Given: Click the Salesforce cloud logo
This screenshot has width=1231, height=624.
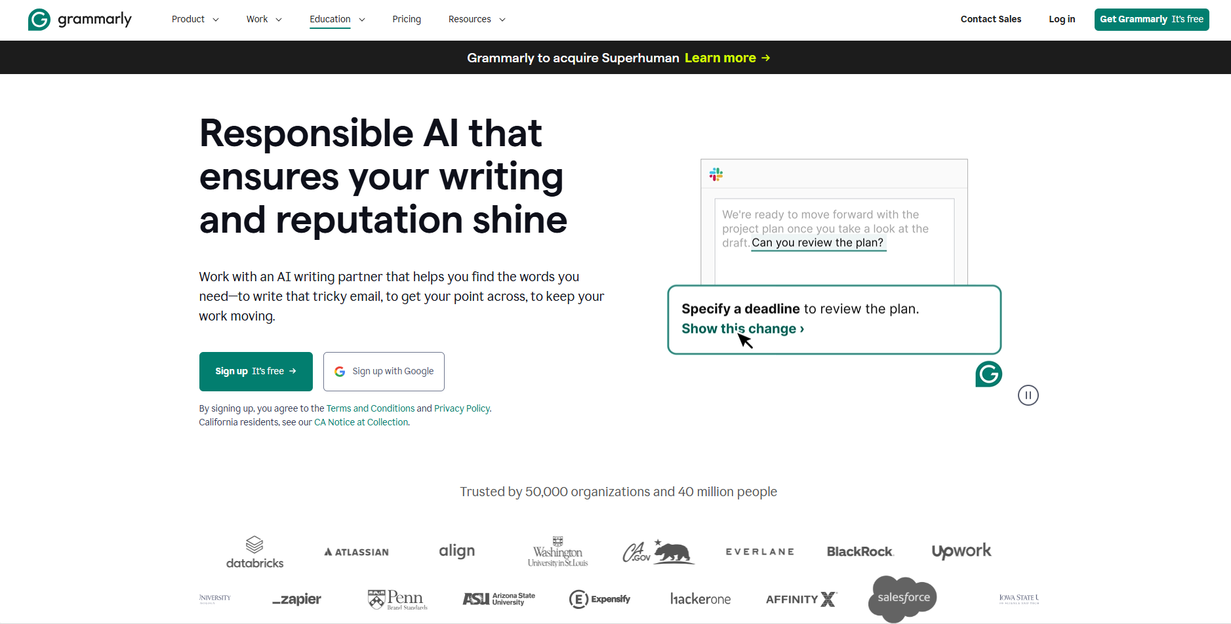Looking at the screenshot, I should (x=902, y=598).
